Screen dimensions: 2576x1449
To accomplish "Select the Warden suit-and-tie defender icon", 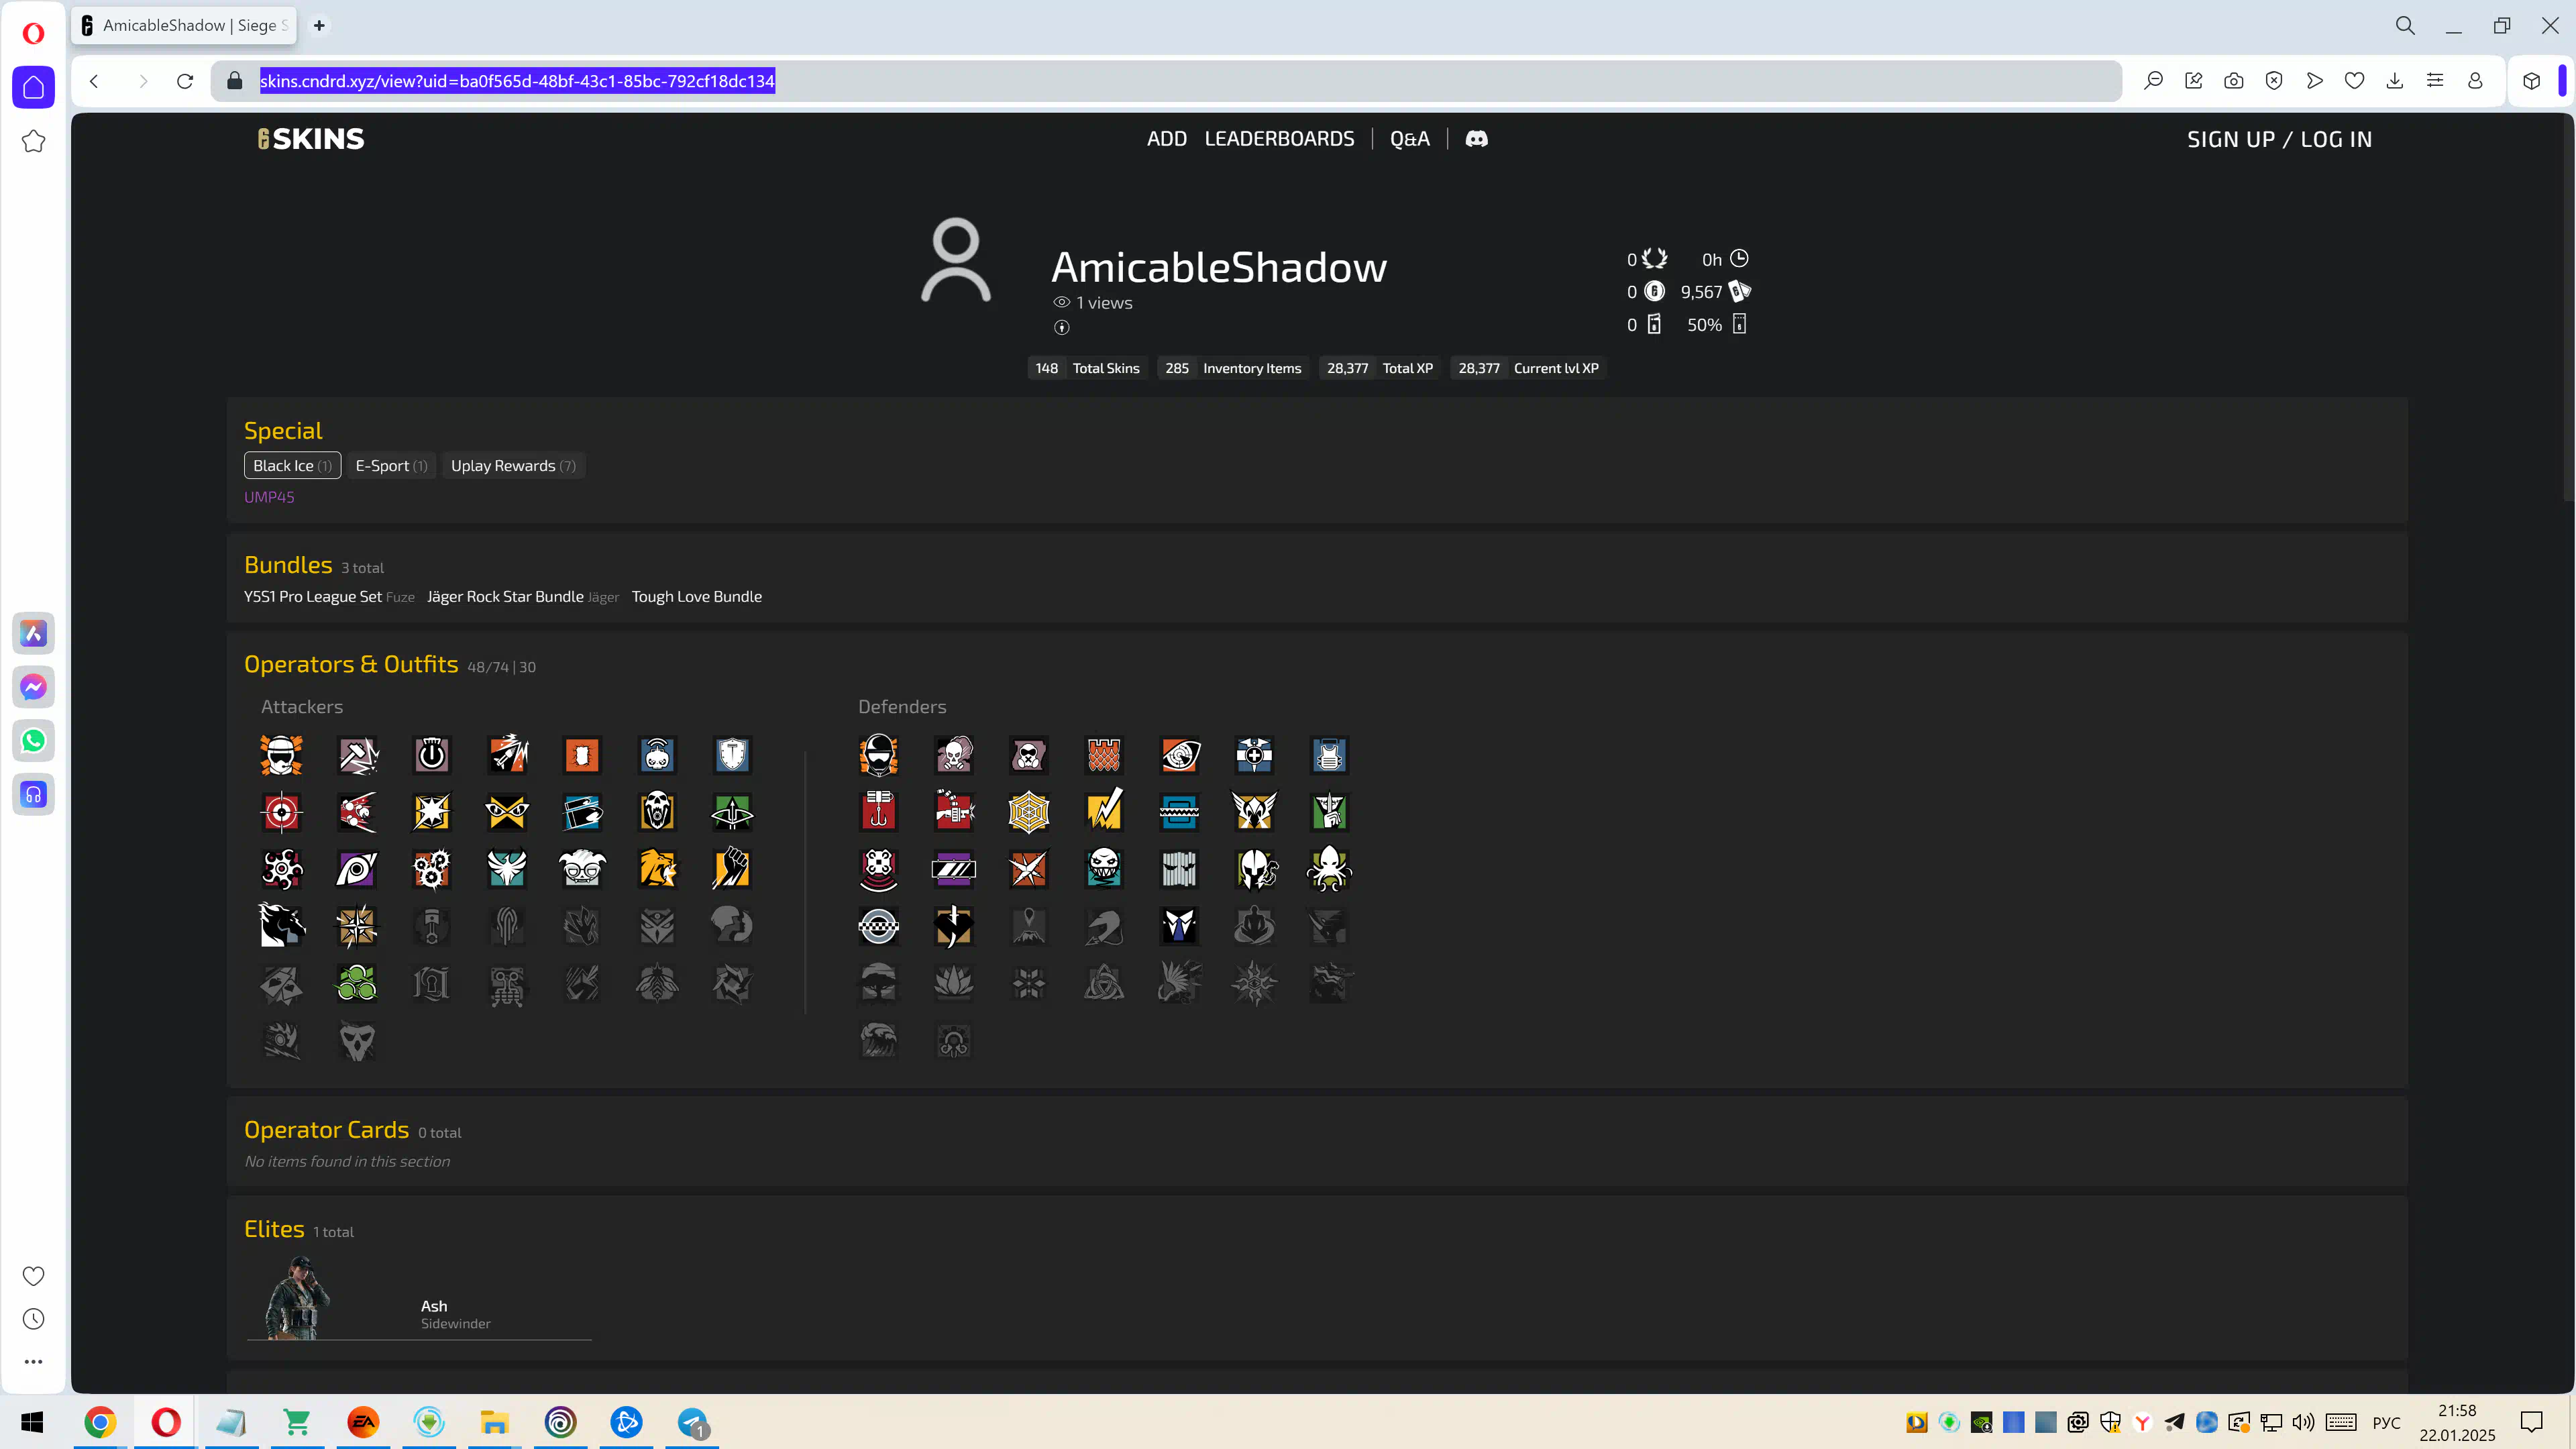I will click(x=1179, y=926).
